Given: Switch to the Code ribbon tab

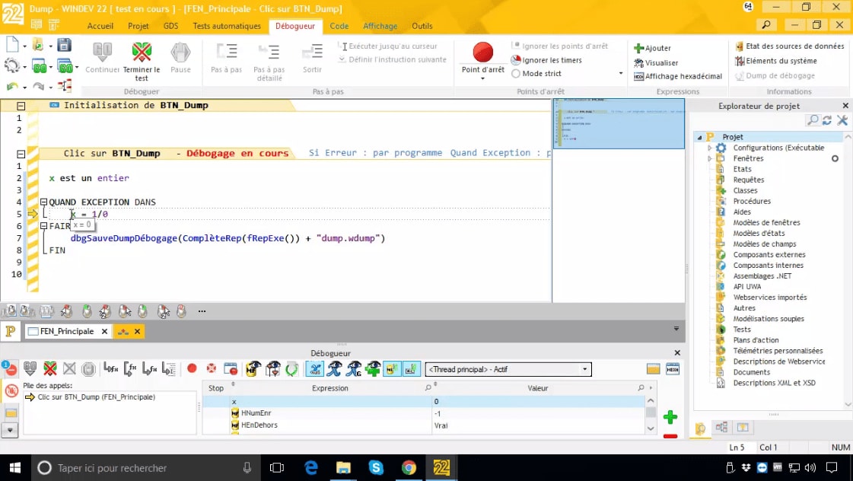Looking at the screenshot, I should [339, 26].
